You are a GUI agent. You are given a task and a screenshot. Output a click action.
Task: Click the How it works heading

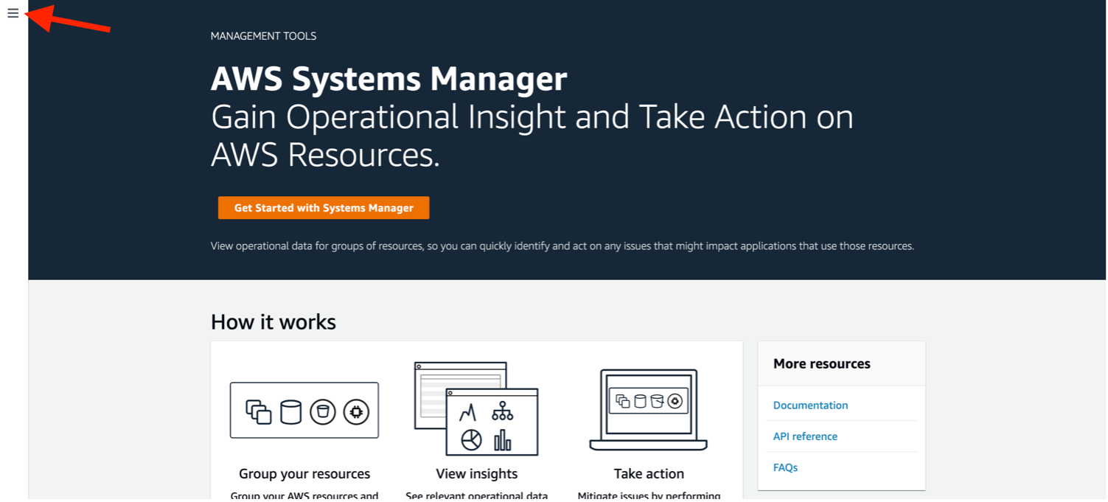pyautogui.click(x=273, y=322)
